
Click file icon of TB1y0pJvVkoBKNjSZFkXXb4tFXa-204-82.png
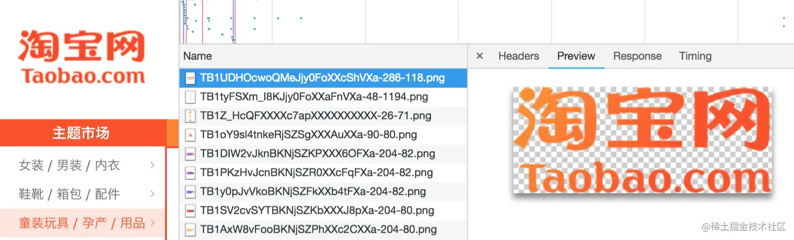click(x=190, y=192)
